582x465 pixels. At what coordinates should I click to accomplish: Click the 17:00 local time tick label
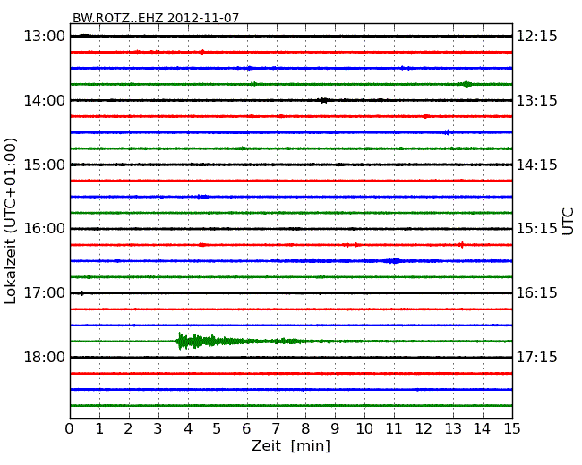(x=45, y=293)
